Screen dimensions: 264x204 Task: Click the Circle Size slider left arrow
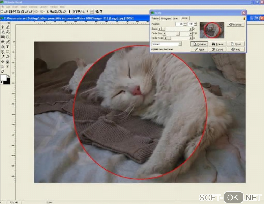pyautogui.click(x=164, y=33)
